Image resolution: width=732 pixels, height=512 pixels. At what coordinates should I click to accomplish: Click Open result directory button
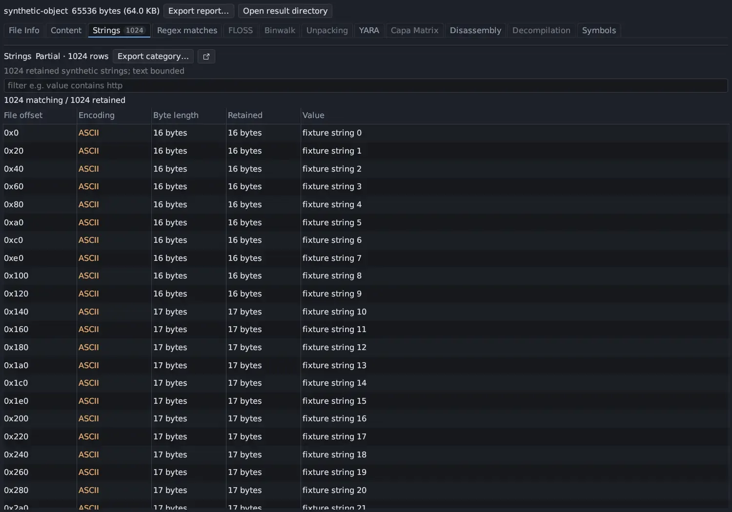coord(285,11)
